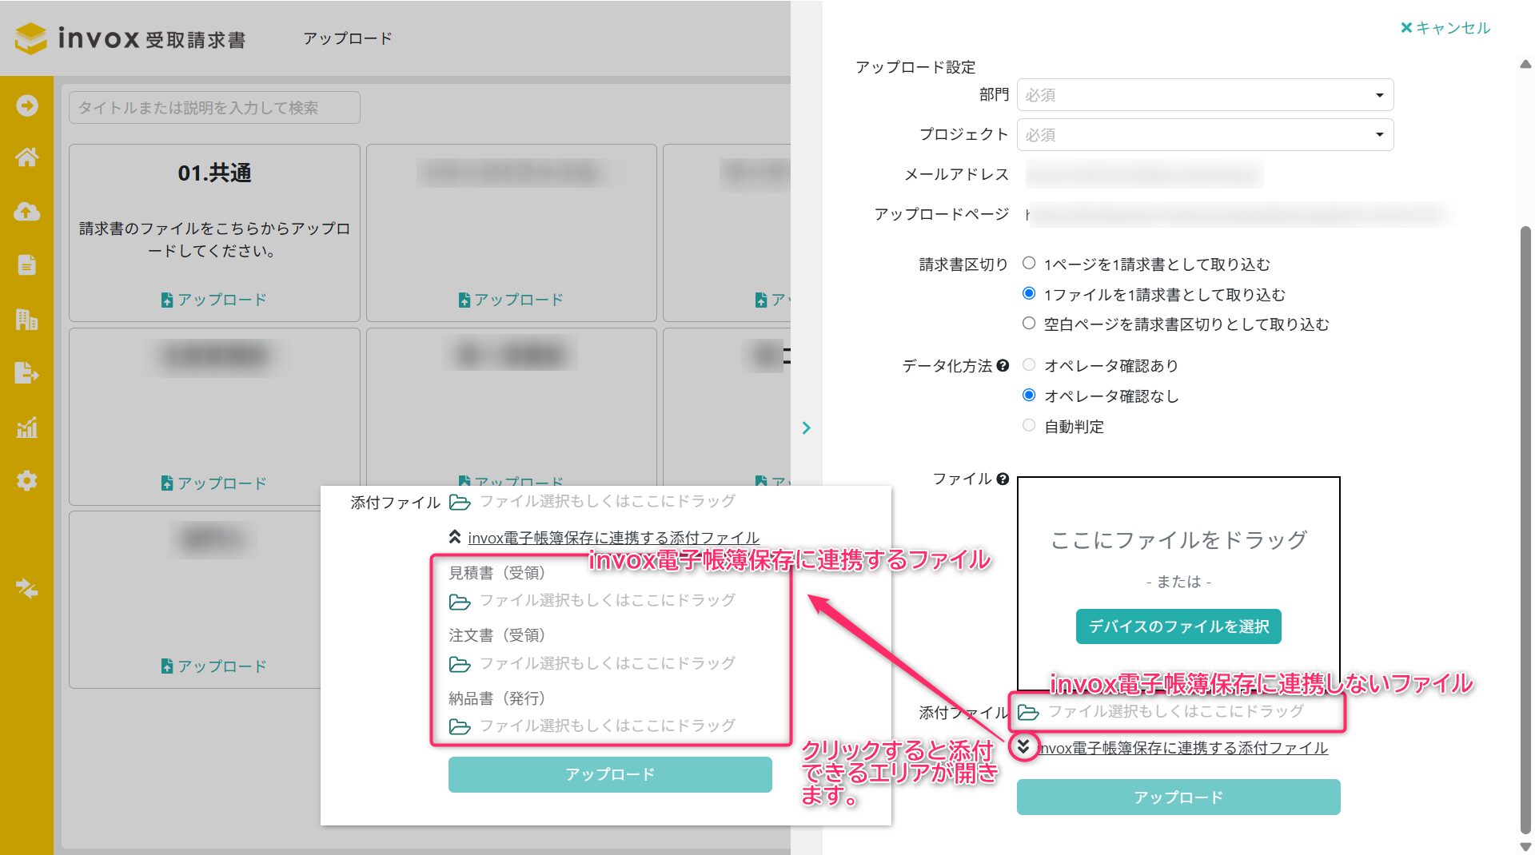Click the bar chart report sidebar icon
The image size is (1535, 855).
[26, 427]
